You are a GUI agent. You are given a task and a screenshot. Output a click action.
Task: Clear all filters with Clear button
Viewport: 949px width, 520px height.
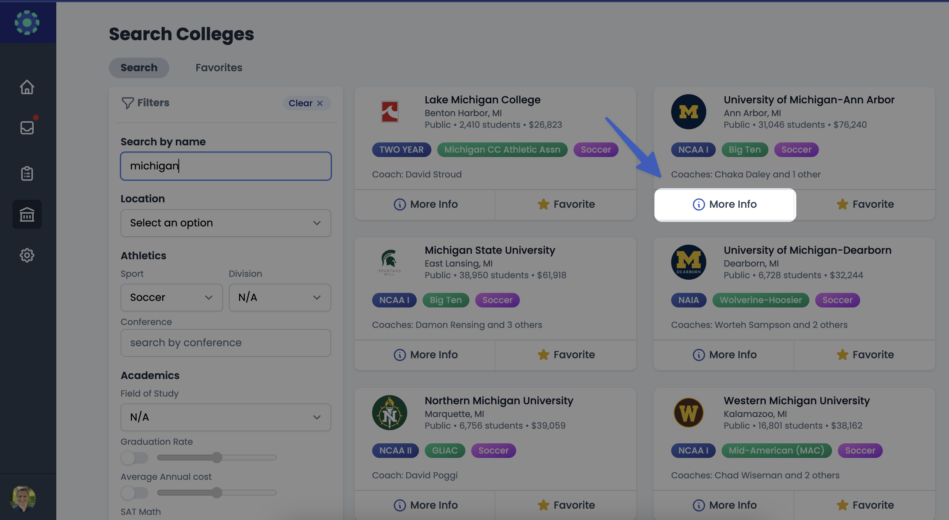306,103
